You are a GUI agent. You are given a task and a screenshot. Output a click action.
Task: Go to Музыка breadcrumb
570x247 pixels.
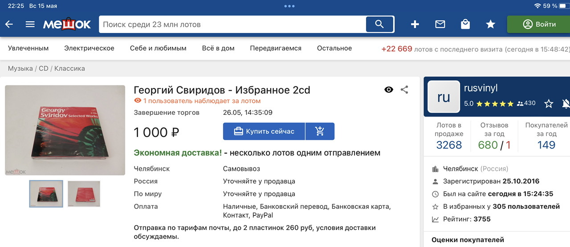tap(20, 69)
